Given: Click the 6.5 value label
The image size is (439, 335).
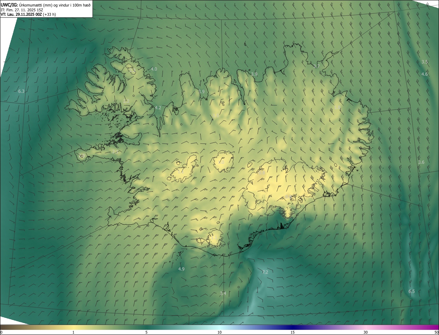Looking at the screenshot, I should click(x=412, y=291).
